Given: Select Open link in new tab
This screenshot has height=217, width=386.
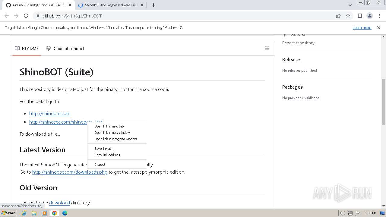Looking at the screenshot, I should pyautogui.click(x=109, y=126).
